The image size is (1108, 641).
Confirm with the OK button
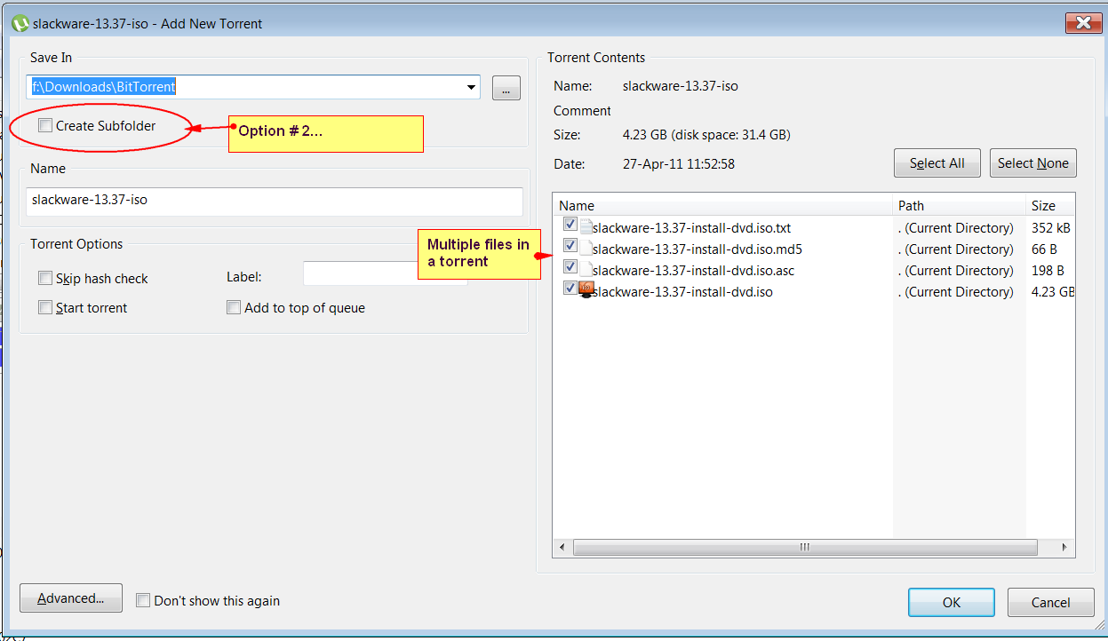pos(951,602)
